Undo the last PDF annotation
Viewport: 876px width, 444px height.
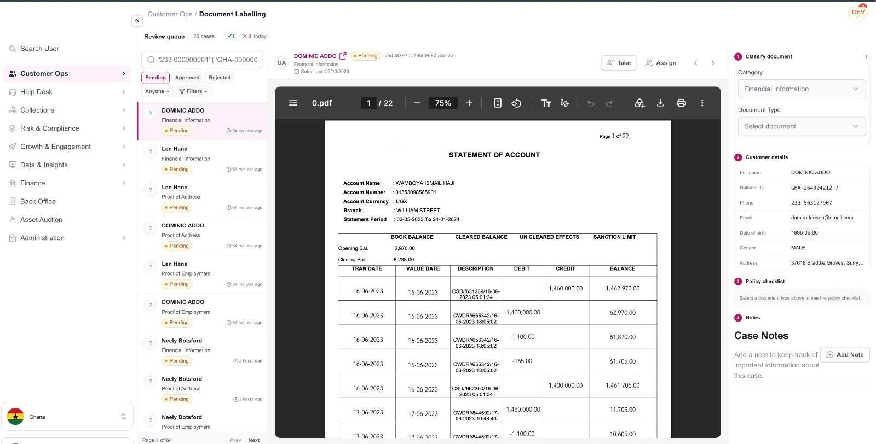click(x=591, y=103)
